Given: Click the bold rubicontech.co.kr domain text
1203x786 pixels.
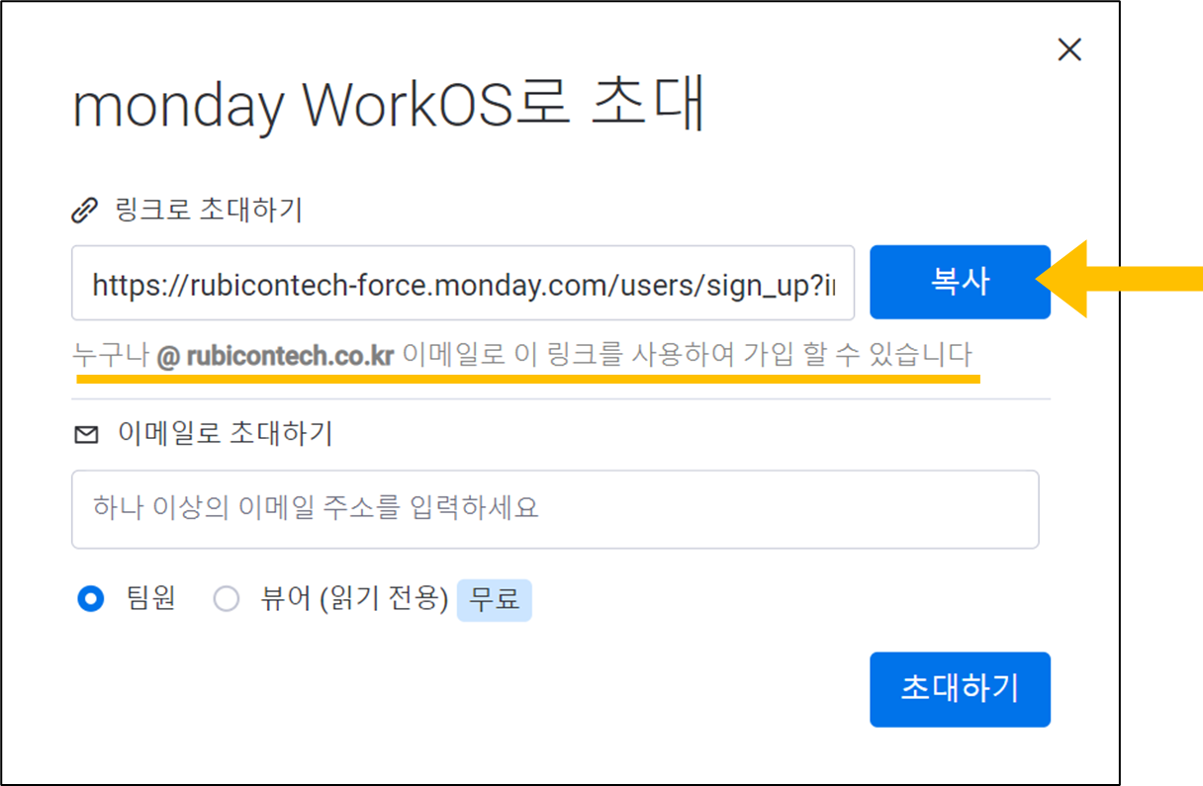Looking at the screenshot, I should [289, 355].
